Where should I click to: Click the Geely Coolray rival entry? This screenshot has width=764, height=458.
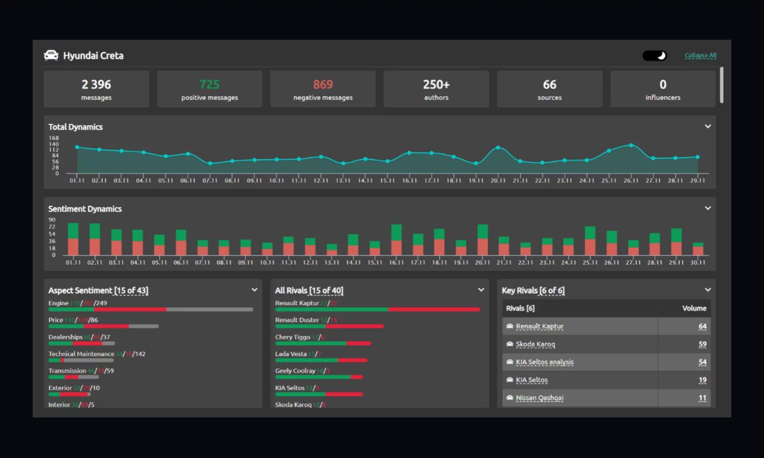(x=302, y=371)
